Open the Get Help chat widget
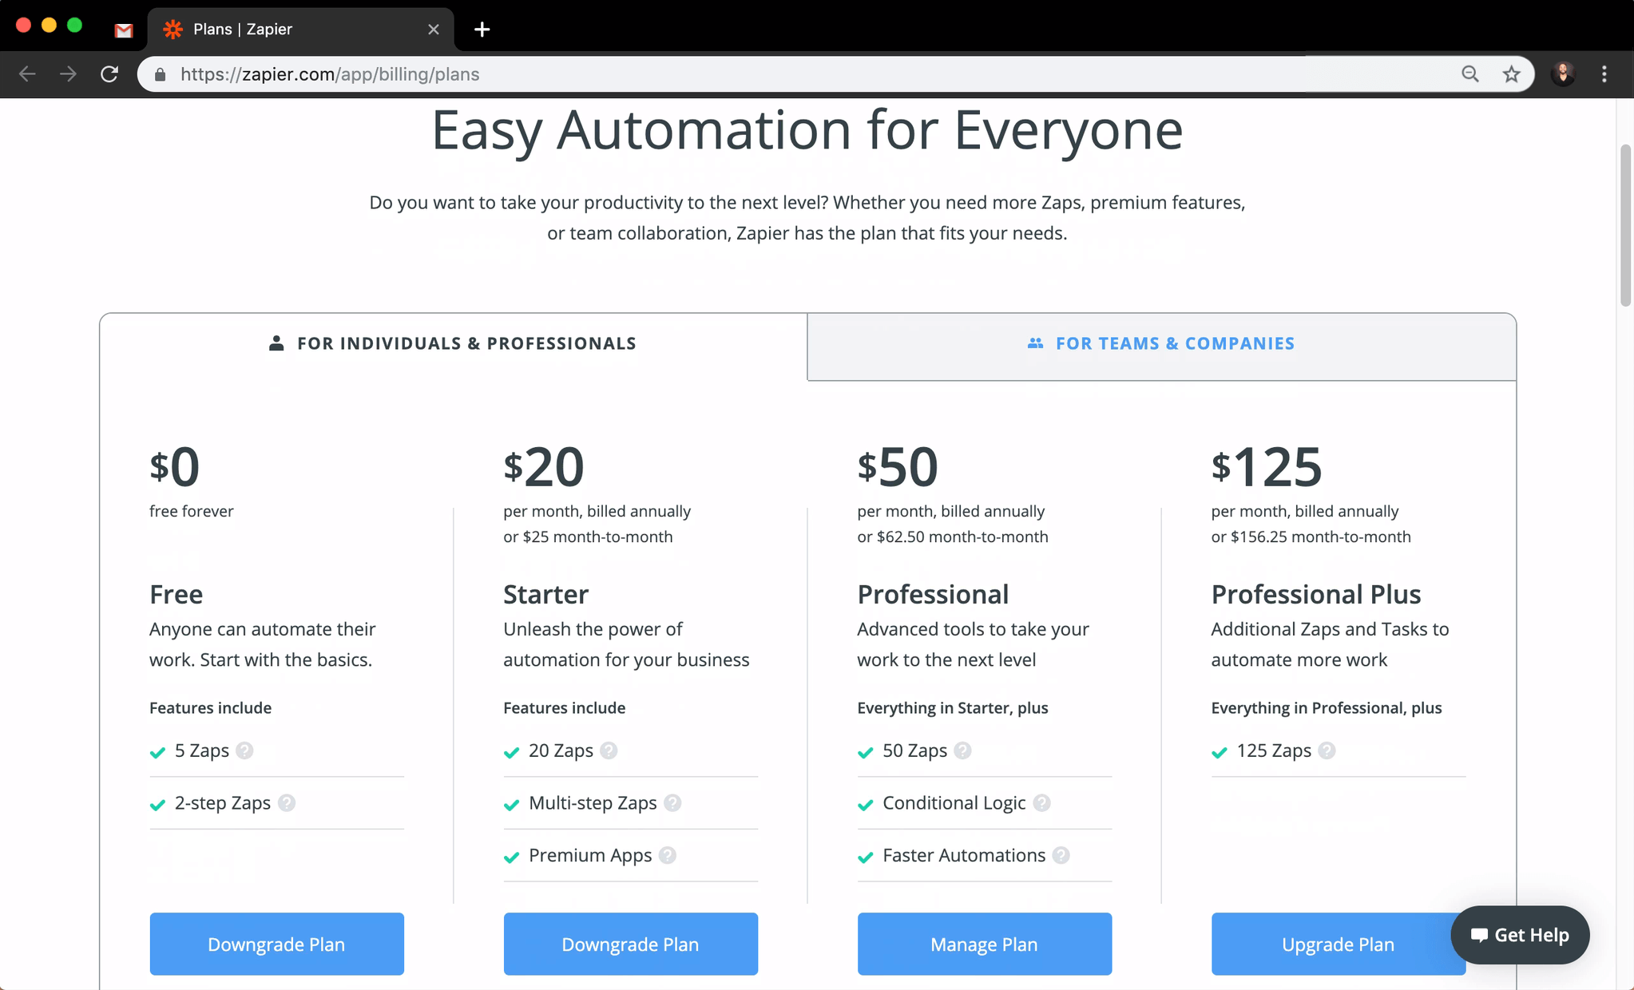The height and width of the screenshot is (990, 1634). 1520,935
